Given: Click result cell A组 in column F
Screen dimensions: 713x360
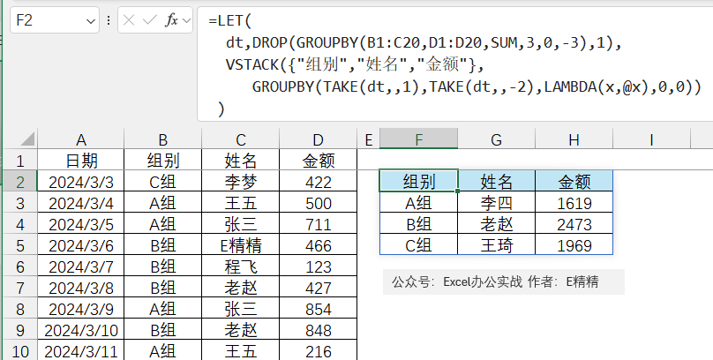Looking at the screenshot, I should (x=419, y=202).
